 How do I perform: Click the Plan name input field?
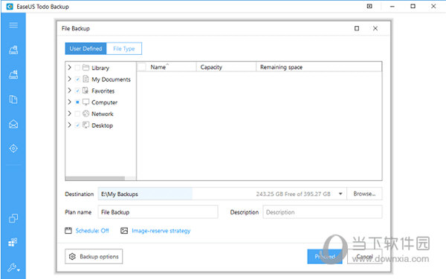(158, 212)
